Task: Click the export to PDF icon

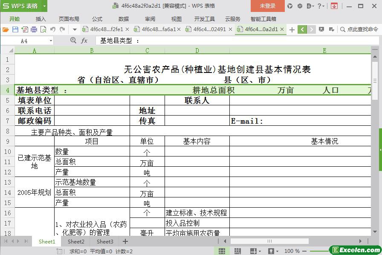Action: pyautogui.click(x=25, y=29)
